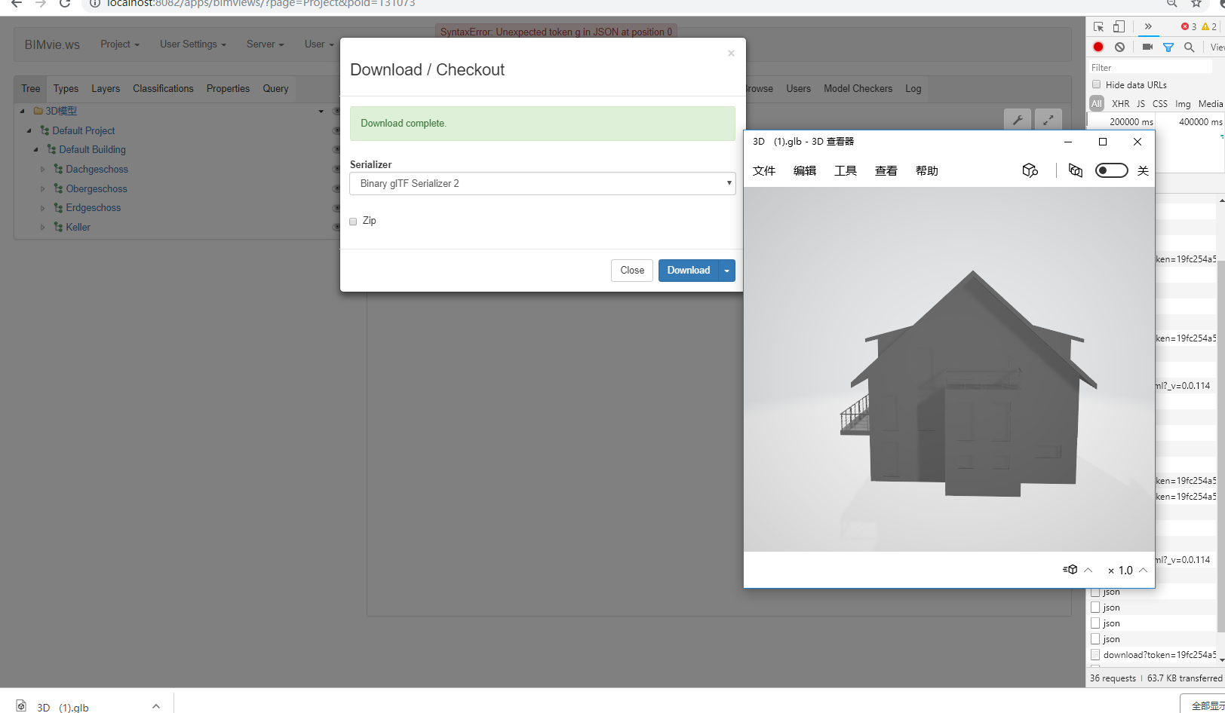1225x713 pixels.
Task: Clear the network log icon
Action: pos(1120,47)
